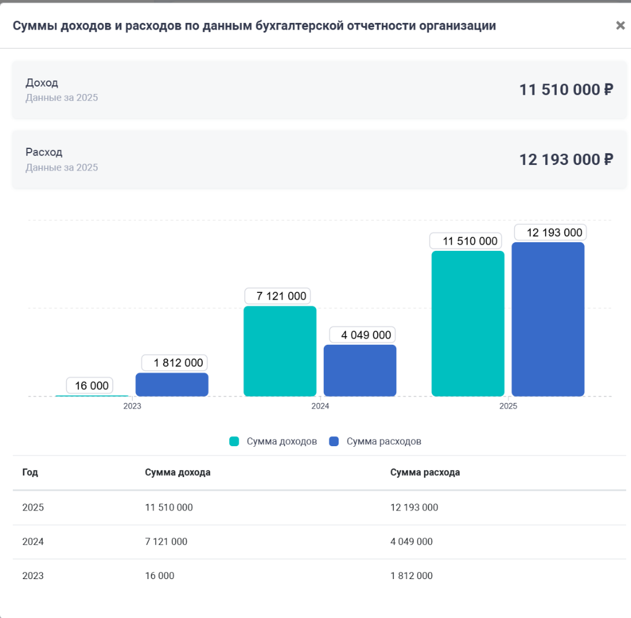Viewport: 631px width, 618px height.
Task: Click the Сумма расхода column header
Action: click(425, 472)
